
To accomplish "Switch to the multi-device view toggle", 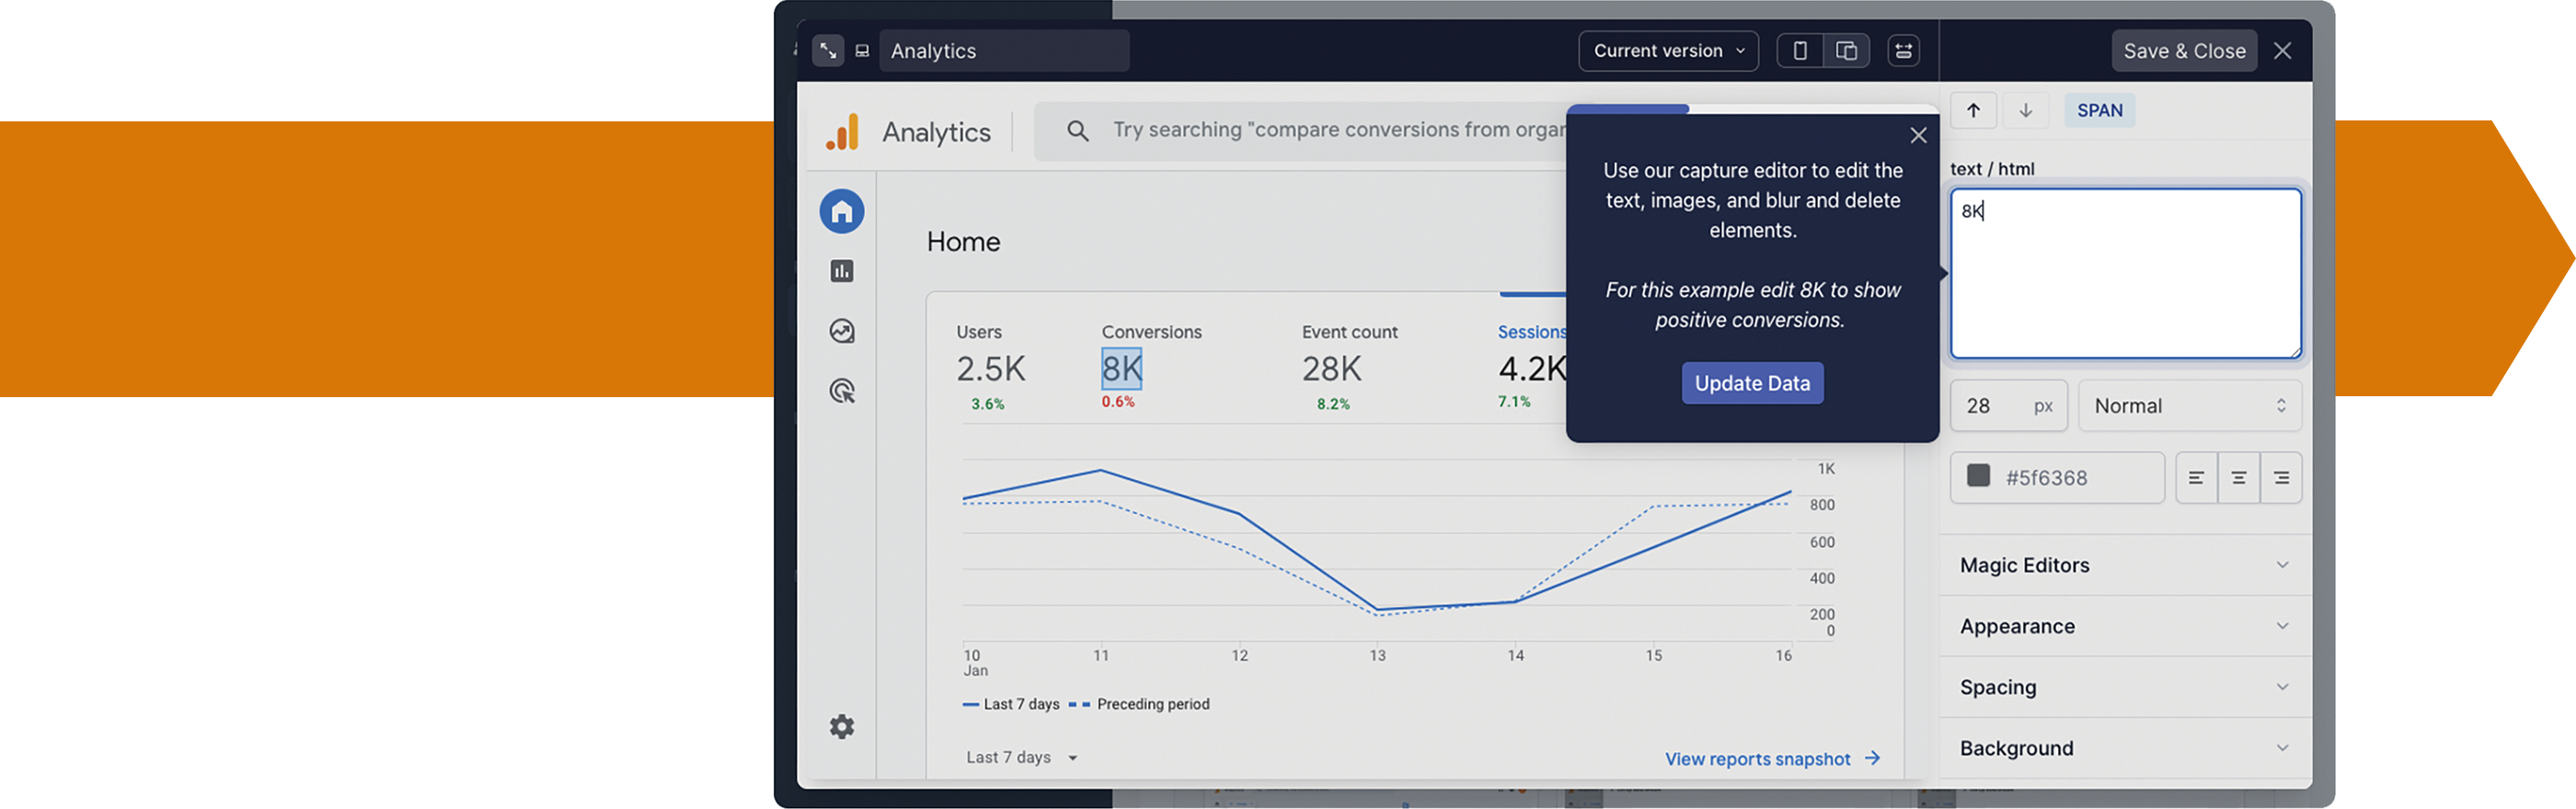I will pos(1846,51).
